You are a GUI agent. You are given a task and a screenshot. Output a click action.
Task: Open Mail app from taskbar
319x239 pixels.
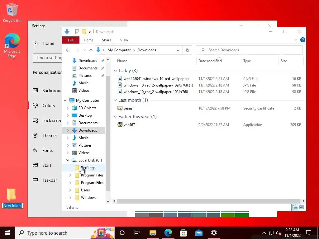point(198,233)
